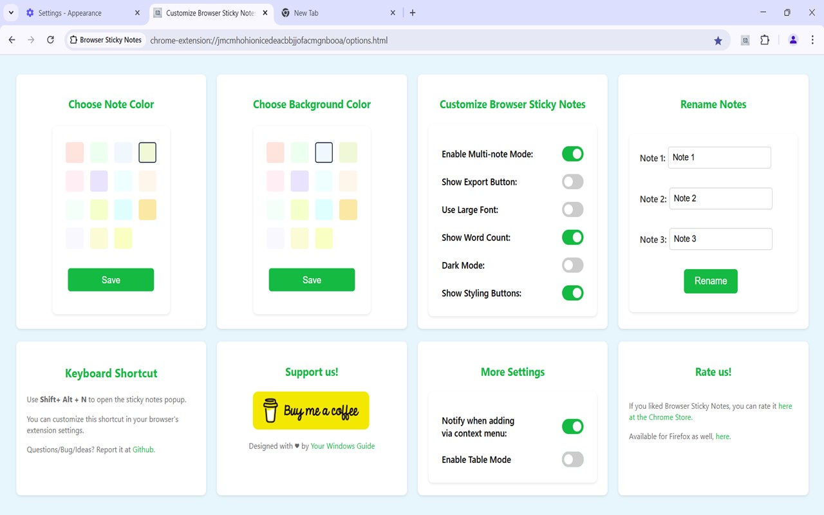Screen dimensions: 824x515
Task: Toggle Enable Multi-note Mode switch
Action: coord(572,154)
